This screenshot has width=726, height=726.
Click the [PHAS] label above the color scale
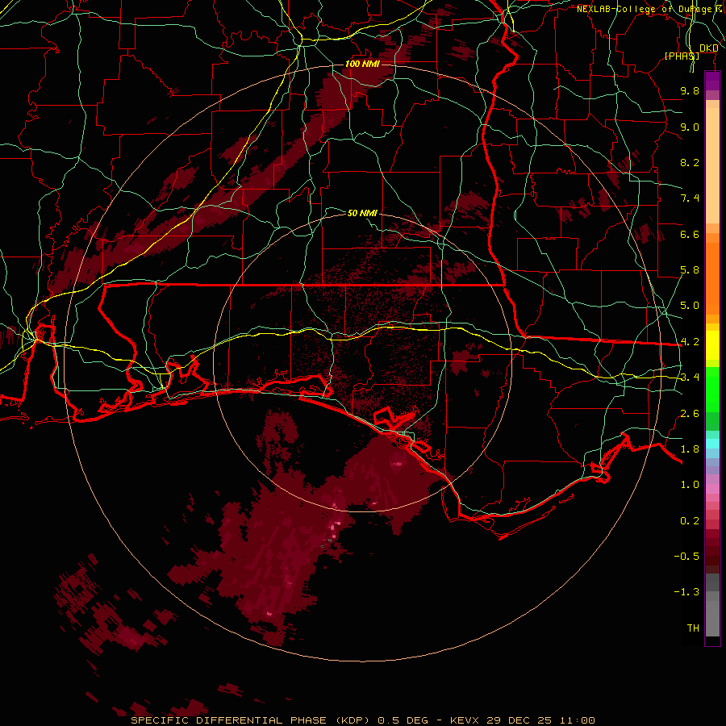[682, 56]
